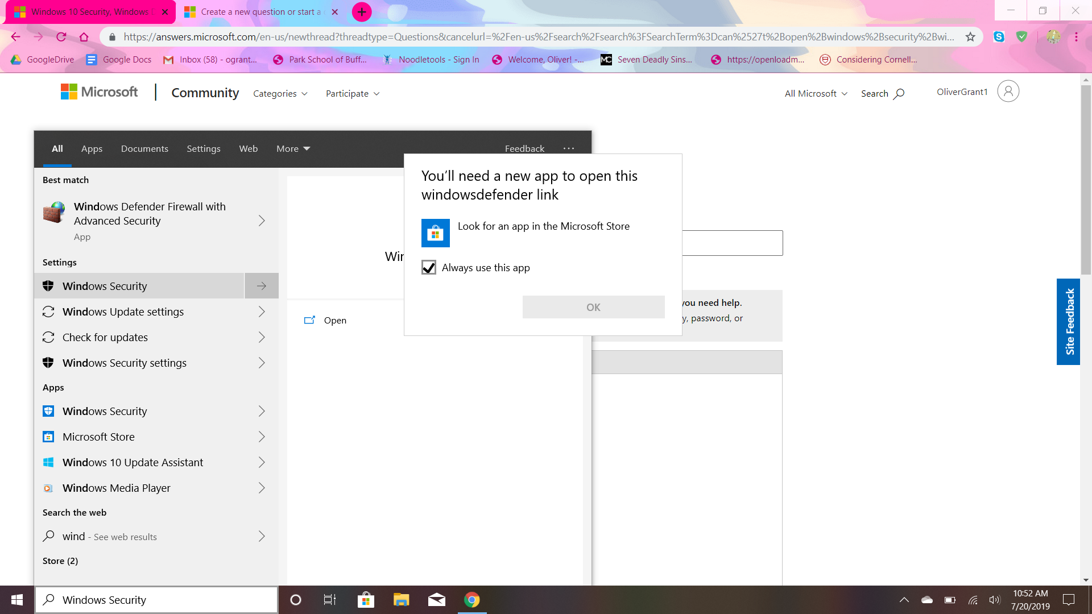
Task: Open Task View icon in taskbar
Action: (330, 600)
